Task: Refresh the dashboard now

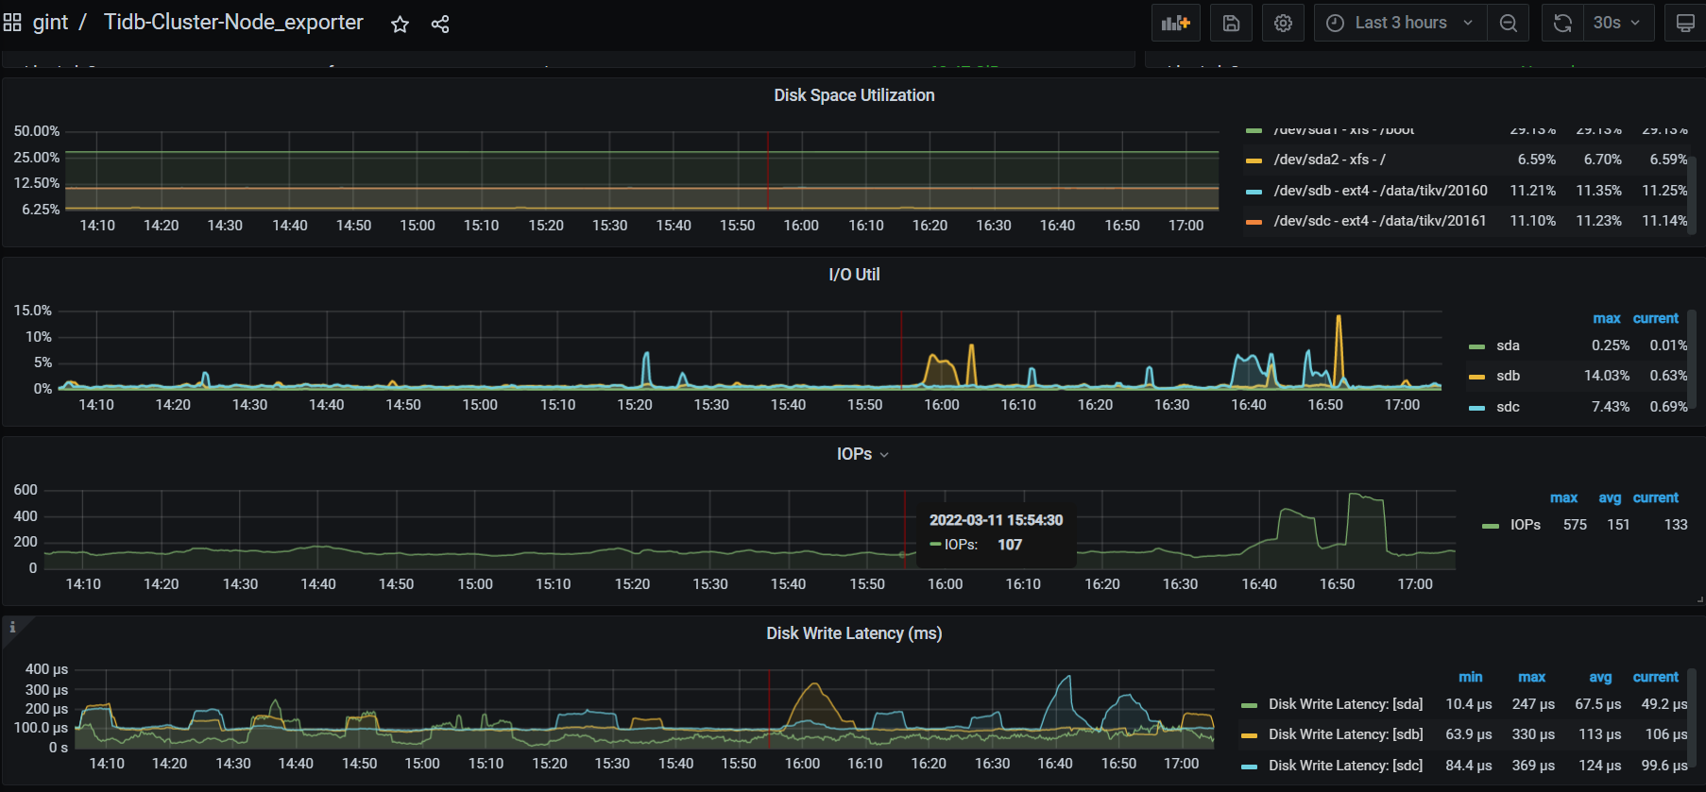Action: point(1562,23)
